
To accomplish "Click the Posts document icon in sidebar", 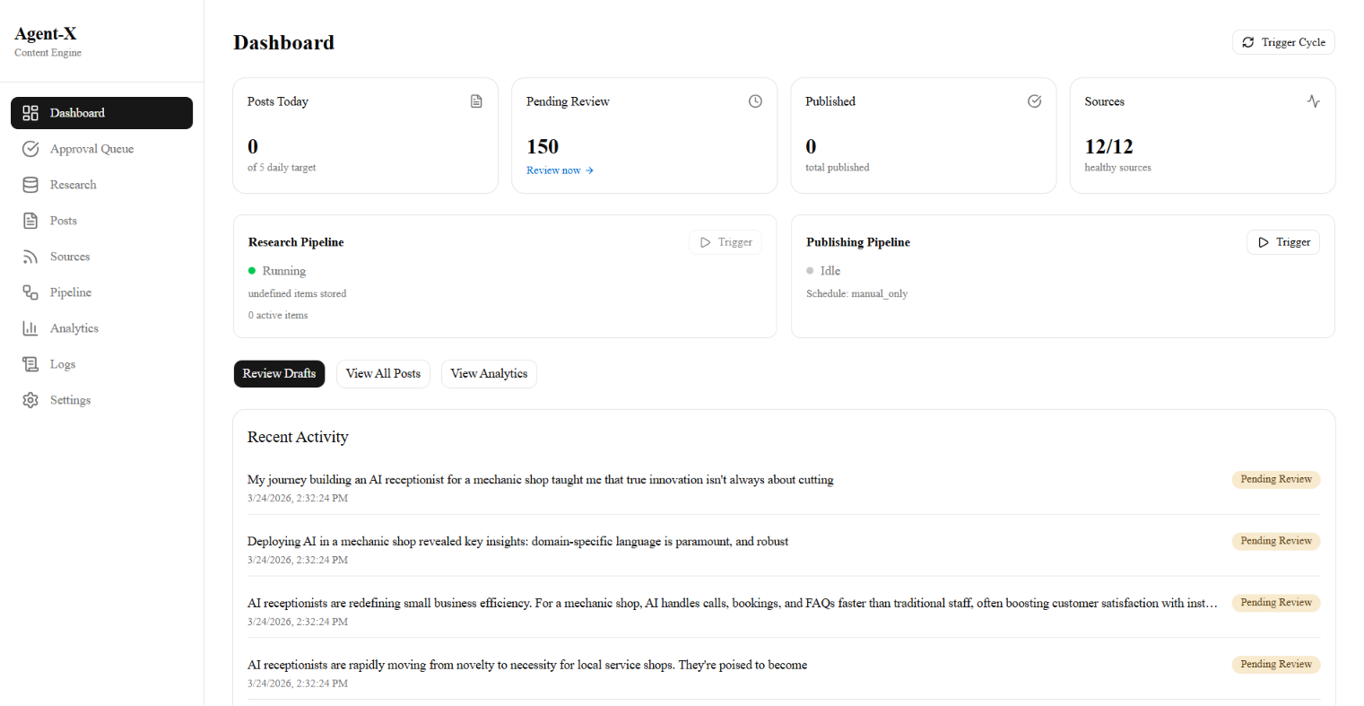I will [30, 221].
